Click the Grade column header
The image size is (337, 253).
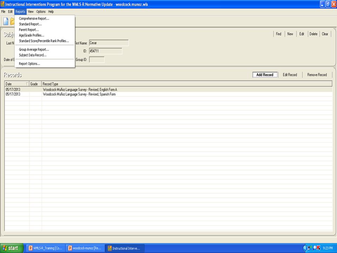pyautogui.click(x=35, y=84)
